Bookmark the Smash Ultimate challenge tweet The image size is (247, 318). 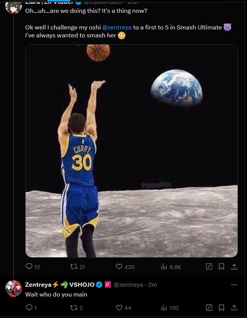point(221,267)
